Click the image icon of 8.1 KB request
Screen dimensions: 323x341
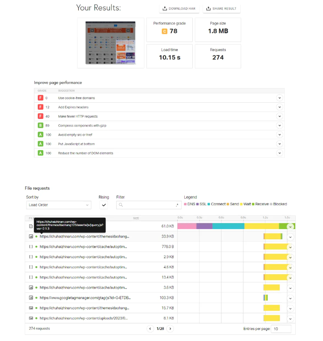(x=31, y=318)
